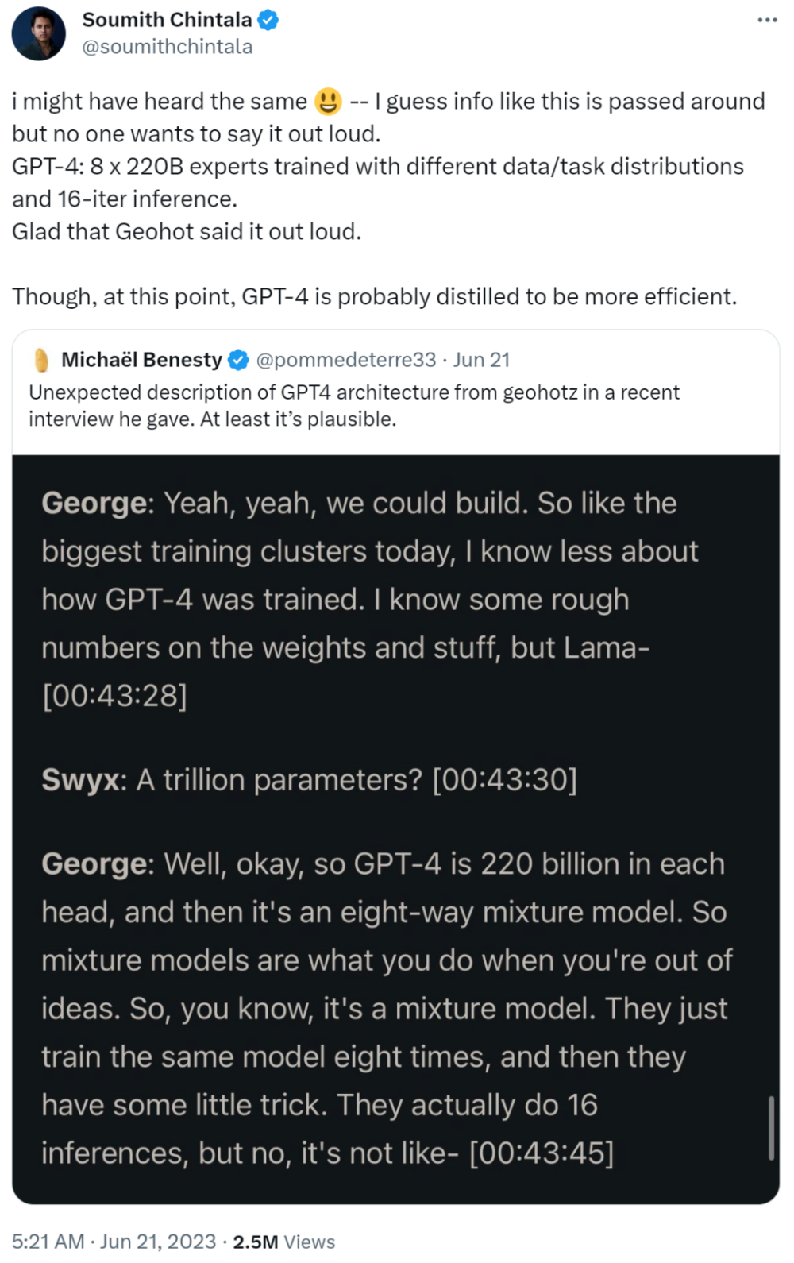
Task: Click the Swyx line about trillion parameters
Action: 309,780
